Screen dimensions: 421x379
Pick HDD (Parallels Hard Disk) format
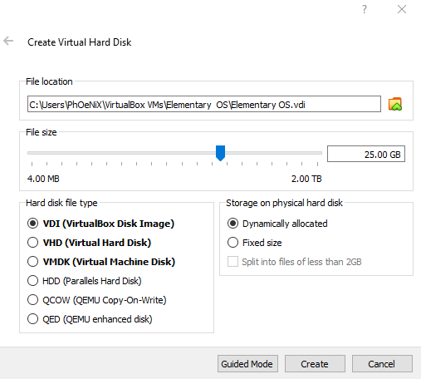(85, 281)
